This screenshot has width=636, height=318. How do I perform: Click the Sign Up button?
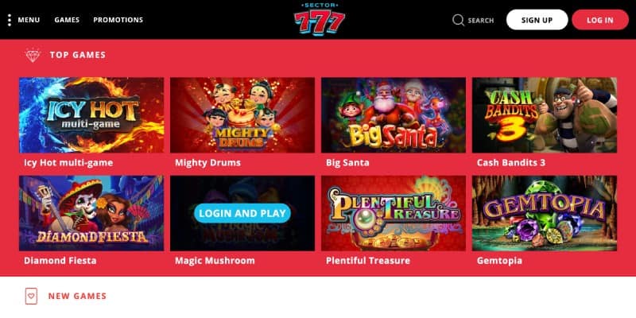537,20
